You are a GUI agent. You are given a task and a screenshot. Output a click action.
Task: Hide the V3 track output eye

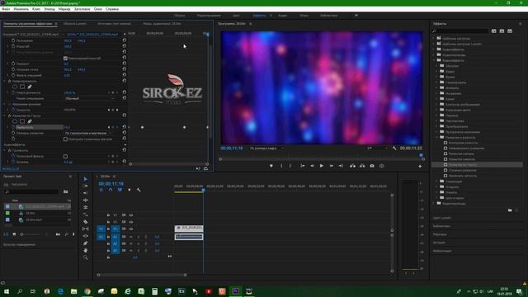point(131,214)
